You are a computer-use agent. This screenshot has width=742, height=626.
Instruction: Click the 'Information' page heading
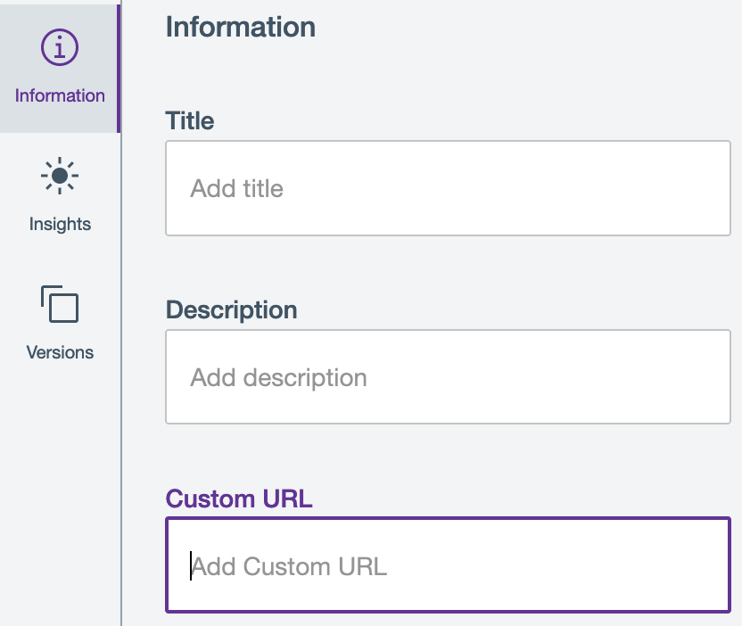click(240, 28)
